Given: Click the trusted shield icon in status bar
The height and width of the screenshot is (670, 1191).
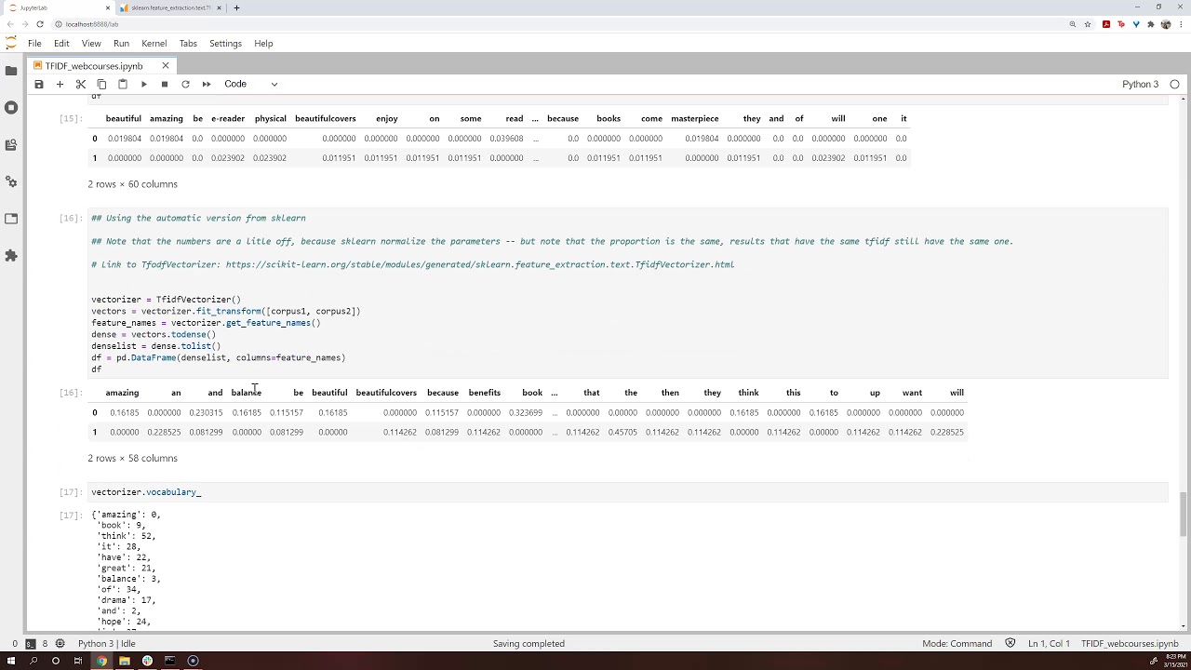Looking at the screenshot, I should (1011, 643).
